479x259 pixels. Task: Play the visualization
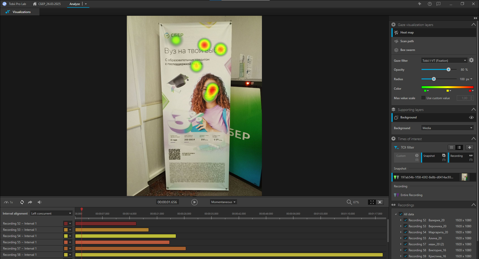coord(194,202)
